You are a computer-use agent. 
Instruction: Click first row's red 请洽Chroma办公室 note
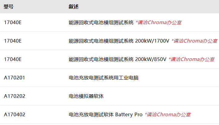click(159, 22)
